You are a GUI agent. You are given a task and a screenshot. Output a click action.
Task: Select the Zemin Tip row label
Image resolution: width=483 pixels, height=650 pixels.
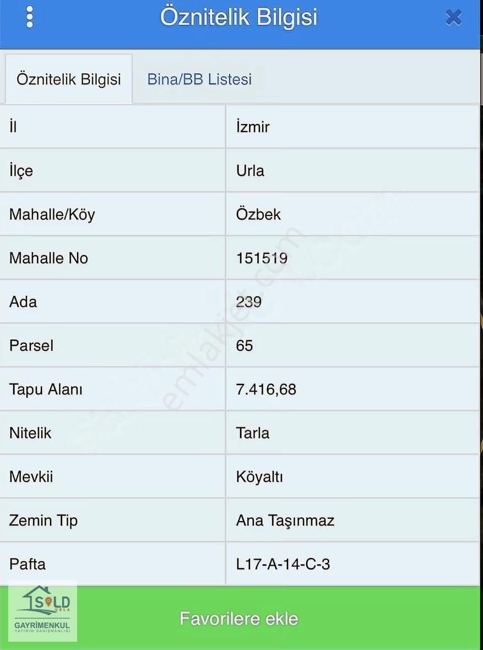click(44, 521)
